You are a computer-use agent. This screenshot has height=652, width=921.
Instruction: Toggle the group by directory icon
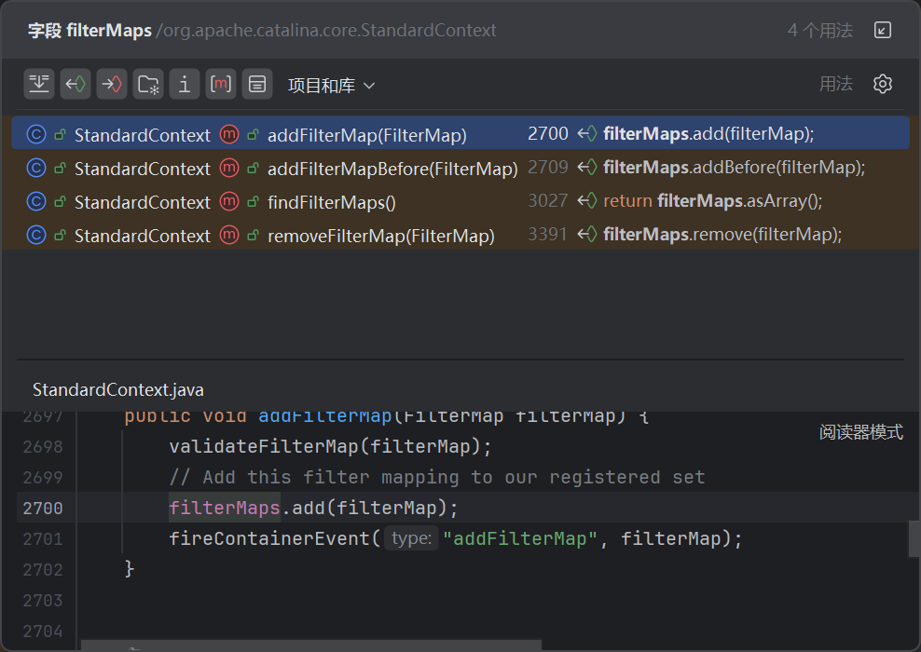[x=148, y=84]
